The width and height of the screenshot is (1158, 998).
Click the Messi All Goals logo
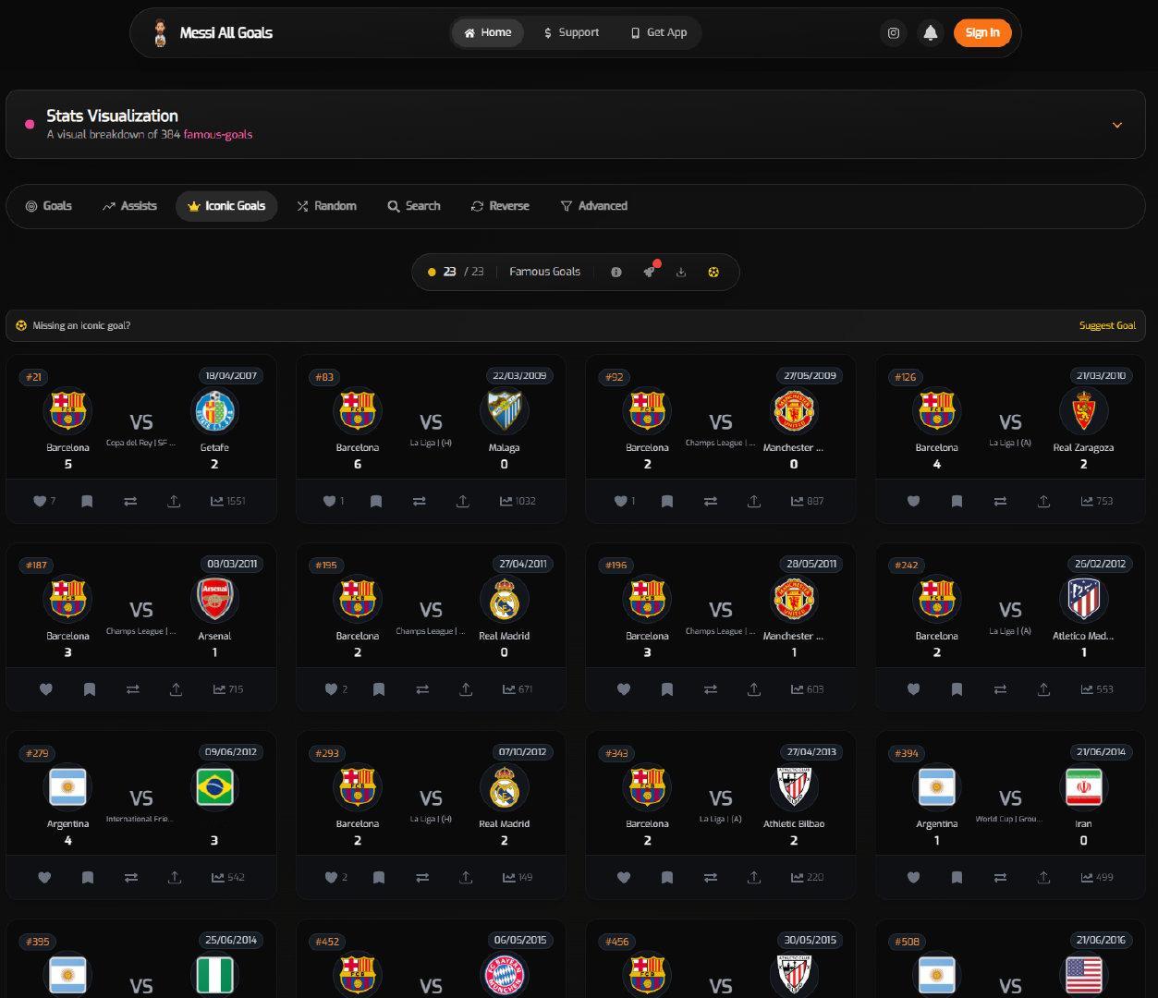(213, 32)
